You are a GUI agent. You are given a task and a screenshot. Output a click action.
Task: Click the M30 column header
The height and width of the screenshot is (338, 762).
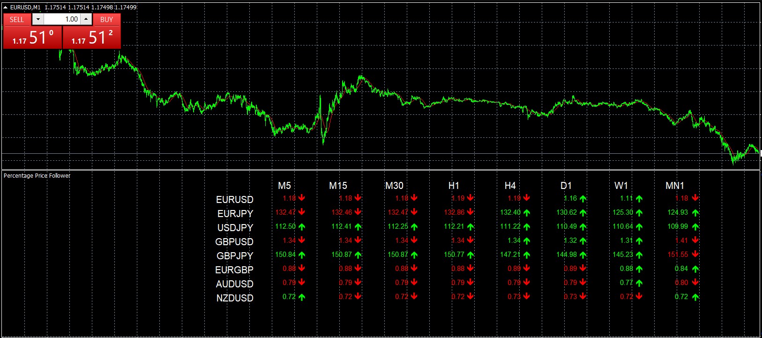pyautogui.click(x=394, y=186)
